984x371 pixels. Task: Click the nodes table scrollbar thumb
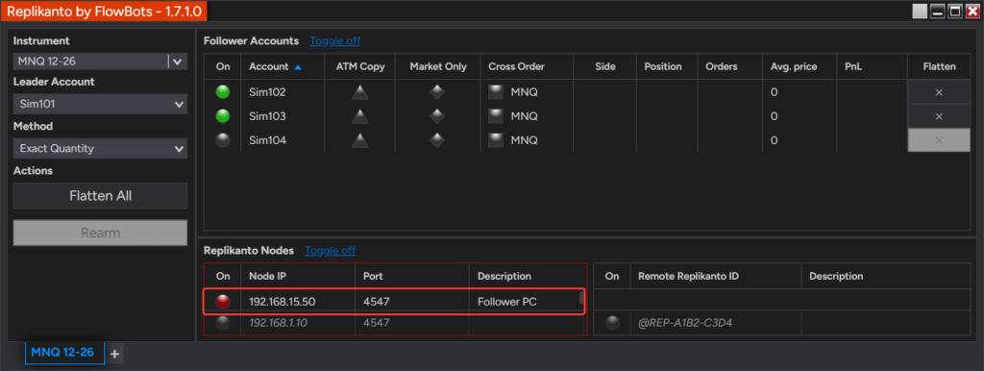[581, 298]
